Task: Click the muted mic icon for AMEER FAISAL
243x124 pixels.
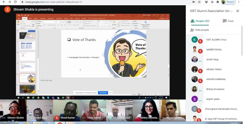Action: click(200, 51)
